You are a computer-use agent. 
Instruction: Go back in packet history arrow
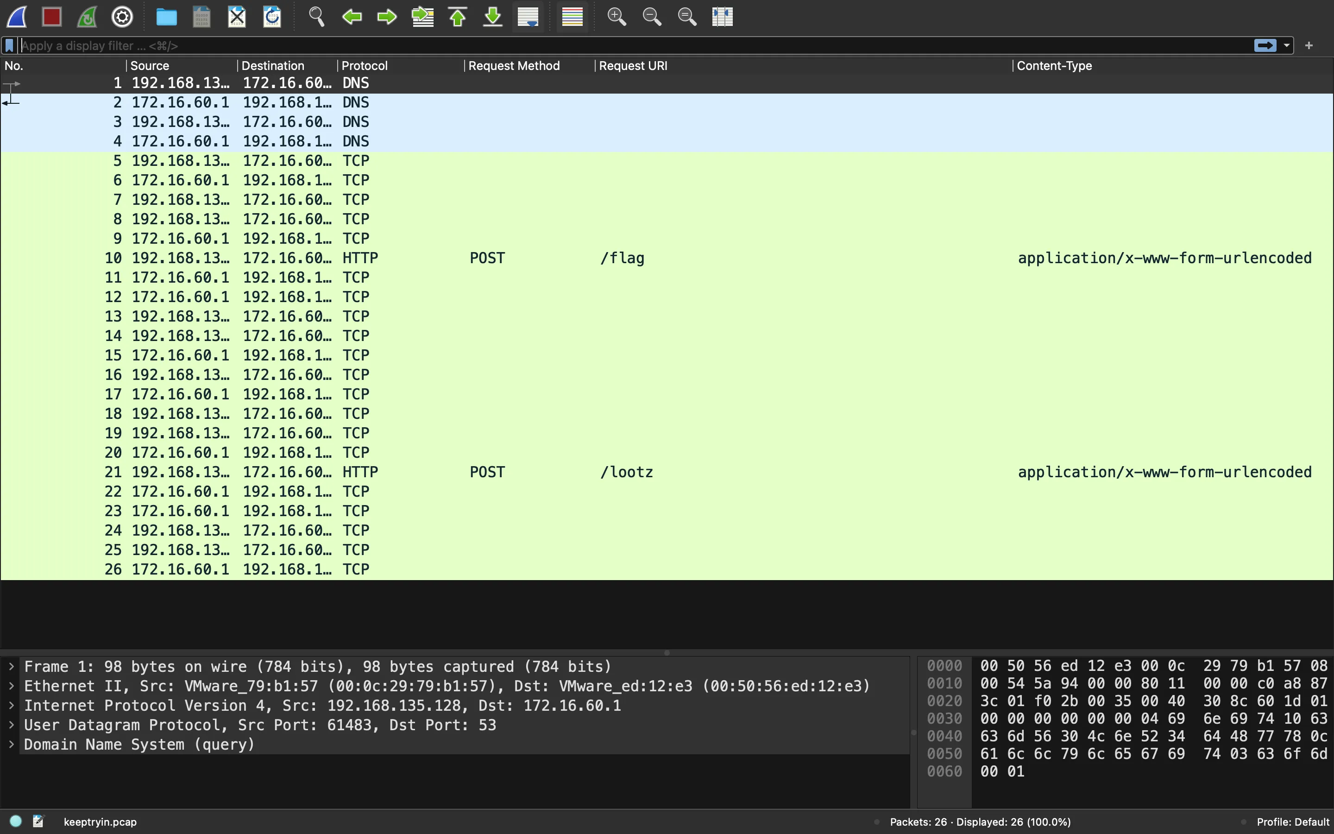352,17
